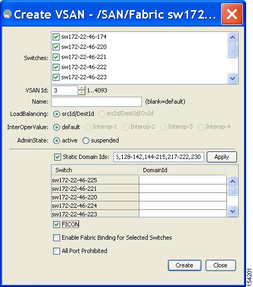Click the Switches list scrollbar thumb
The height and width of the screenshot is (287, 253).
(x=232, y=50)
